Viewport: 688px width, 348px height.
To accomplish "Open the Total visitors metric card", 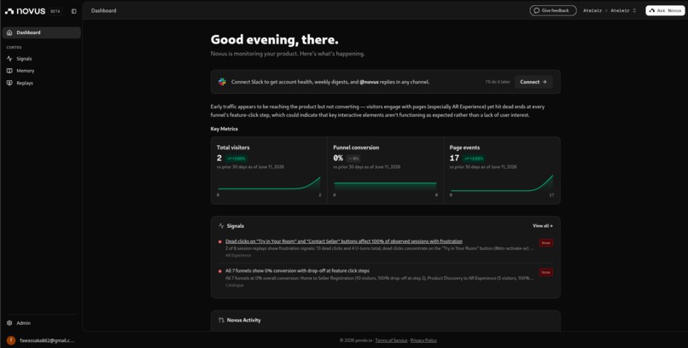I will (x=269, y=171).
